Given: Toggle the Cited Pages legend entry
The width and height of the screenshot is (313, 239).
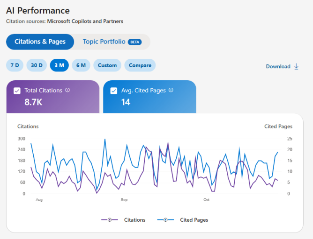Looking at the screenshot, I should tap(183, 220).
